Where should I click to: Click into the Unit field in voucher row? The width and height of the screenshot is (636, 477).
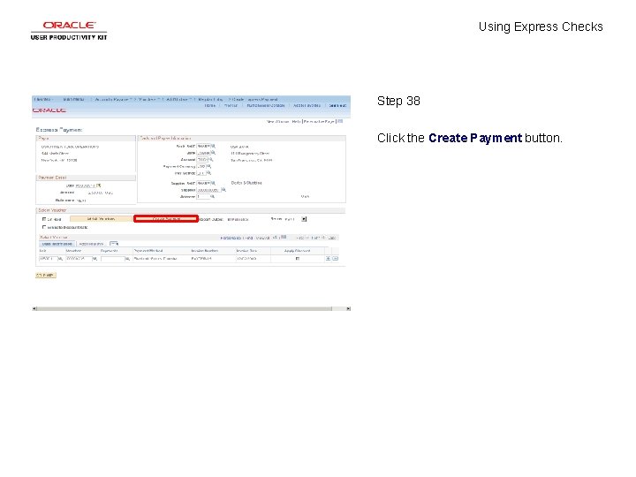[x=49, y=259]
